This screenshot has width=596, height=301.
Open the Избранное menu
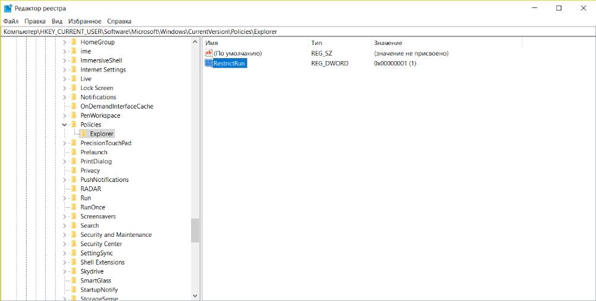85,21
